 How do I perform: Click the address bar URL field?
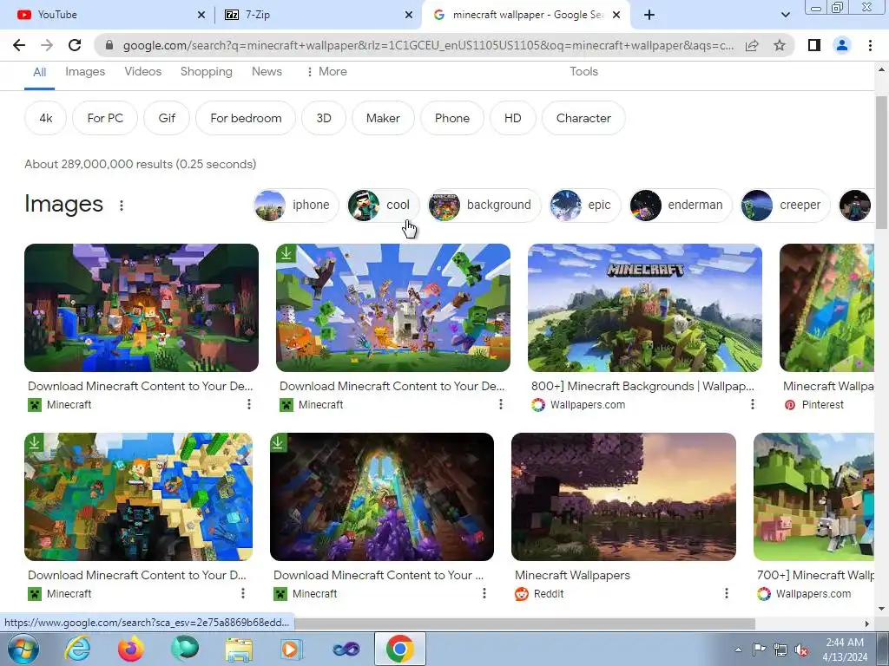[x=428, y=45]
